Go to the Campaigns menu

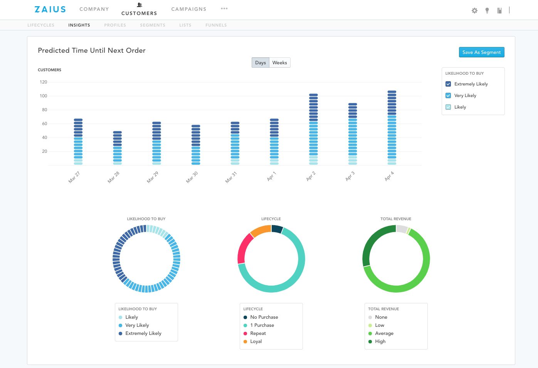(189, 9)
